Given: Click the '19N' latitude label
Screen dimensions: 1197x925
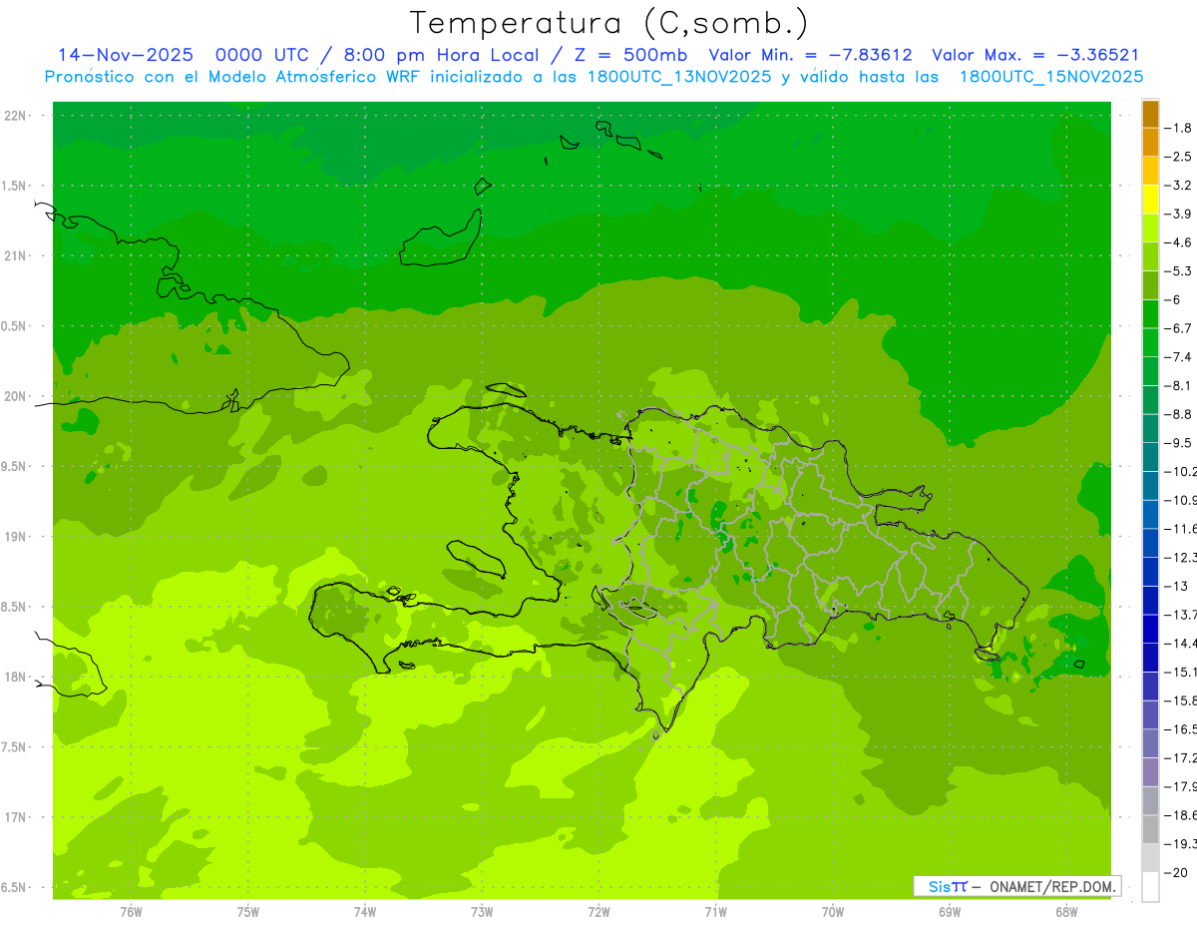Looking at the screenshot, I should tap(16, 537).
